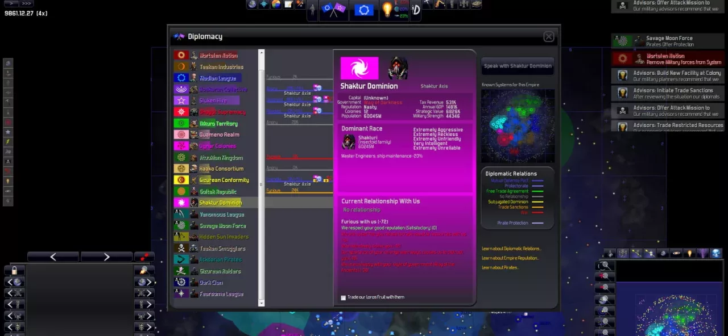728x336 pixels.
Task: Select previous colony with left globe arrow
Action: 14,282
